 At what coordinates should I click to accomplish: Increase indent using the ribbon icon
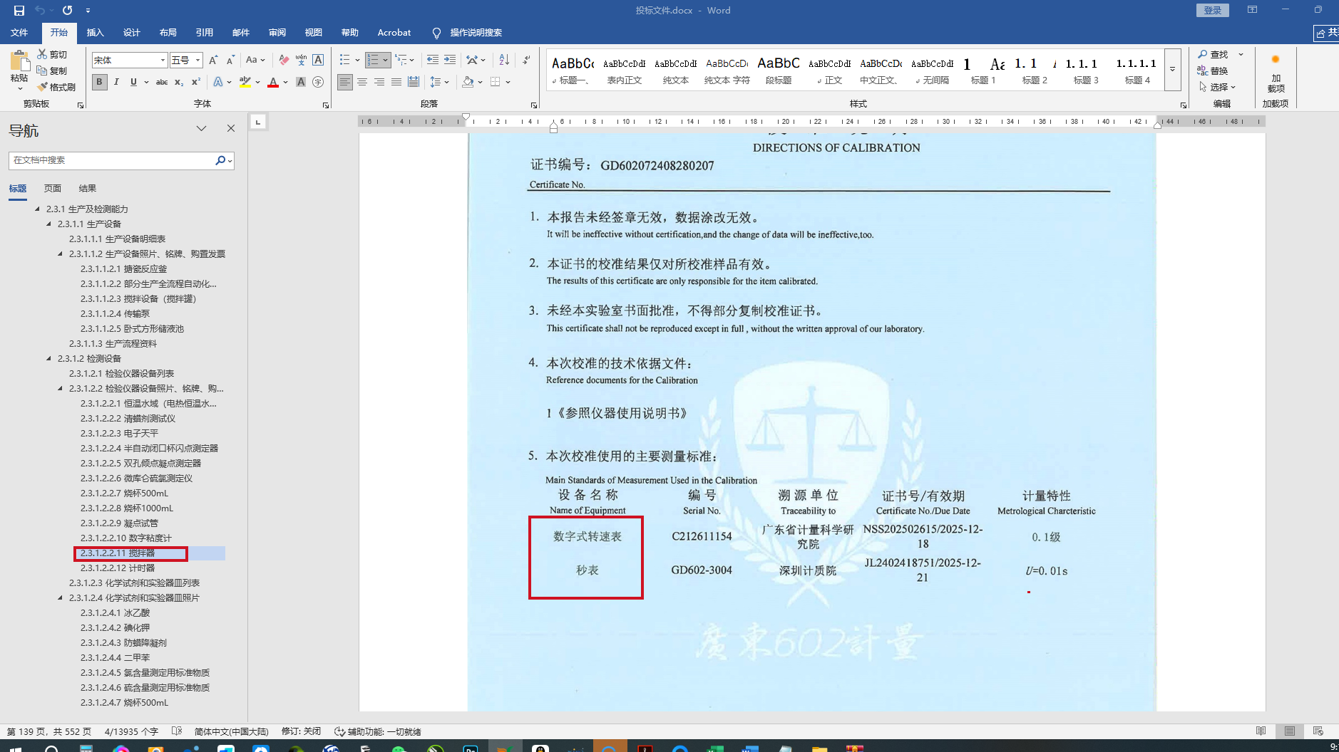(450, 60)
